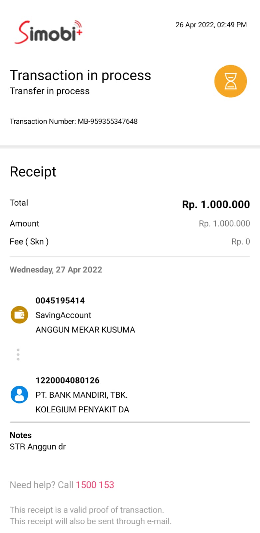The width and height of the screenshot is (260, 533).
Task: Click the Wednesday, 27 Apr 2022 date
Action: click(x=56, y=270)
